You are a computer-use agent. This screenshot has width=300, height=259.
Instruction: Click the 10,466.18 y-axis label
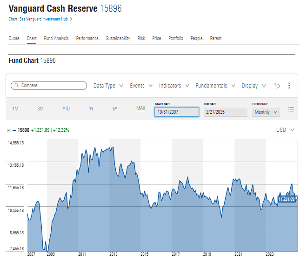[16, 211]
